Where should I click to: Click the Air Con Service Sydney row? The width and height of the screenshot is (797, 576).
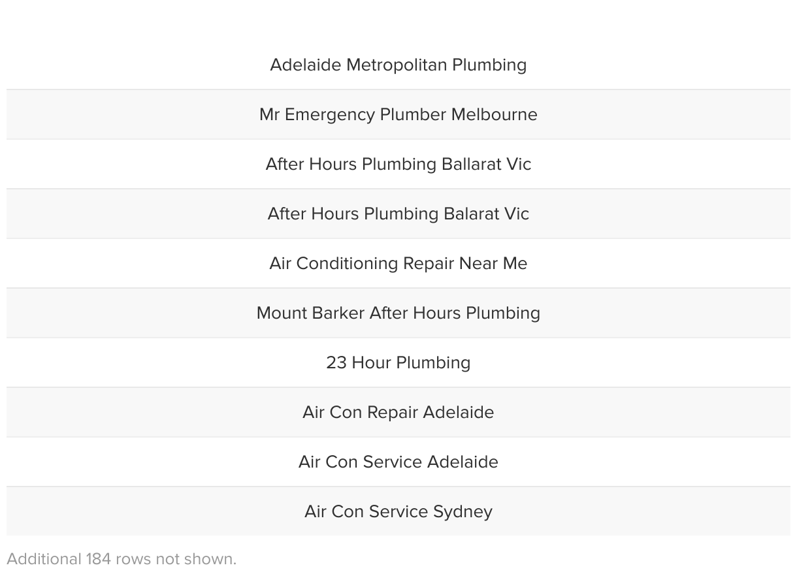pos(398,511)
